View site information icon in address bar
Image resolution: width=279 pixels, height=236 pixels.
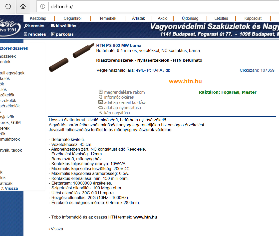[43, 6]
